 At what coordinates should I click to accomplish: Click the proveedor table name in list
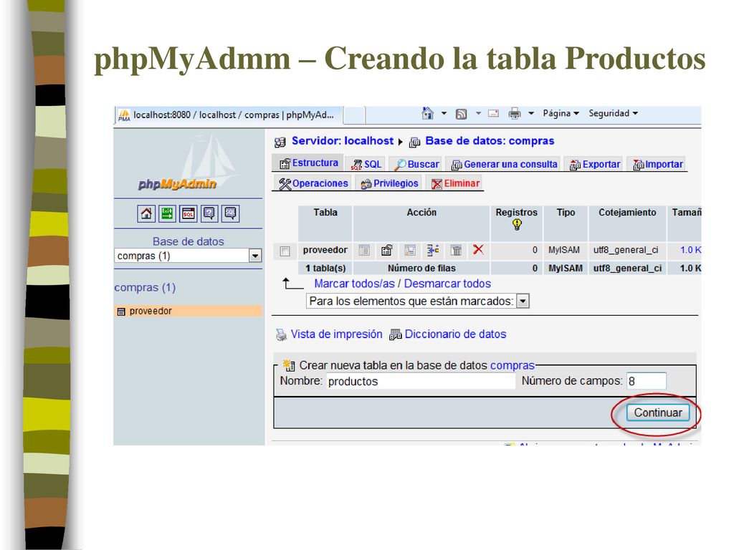(325, 250)
